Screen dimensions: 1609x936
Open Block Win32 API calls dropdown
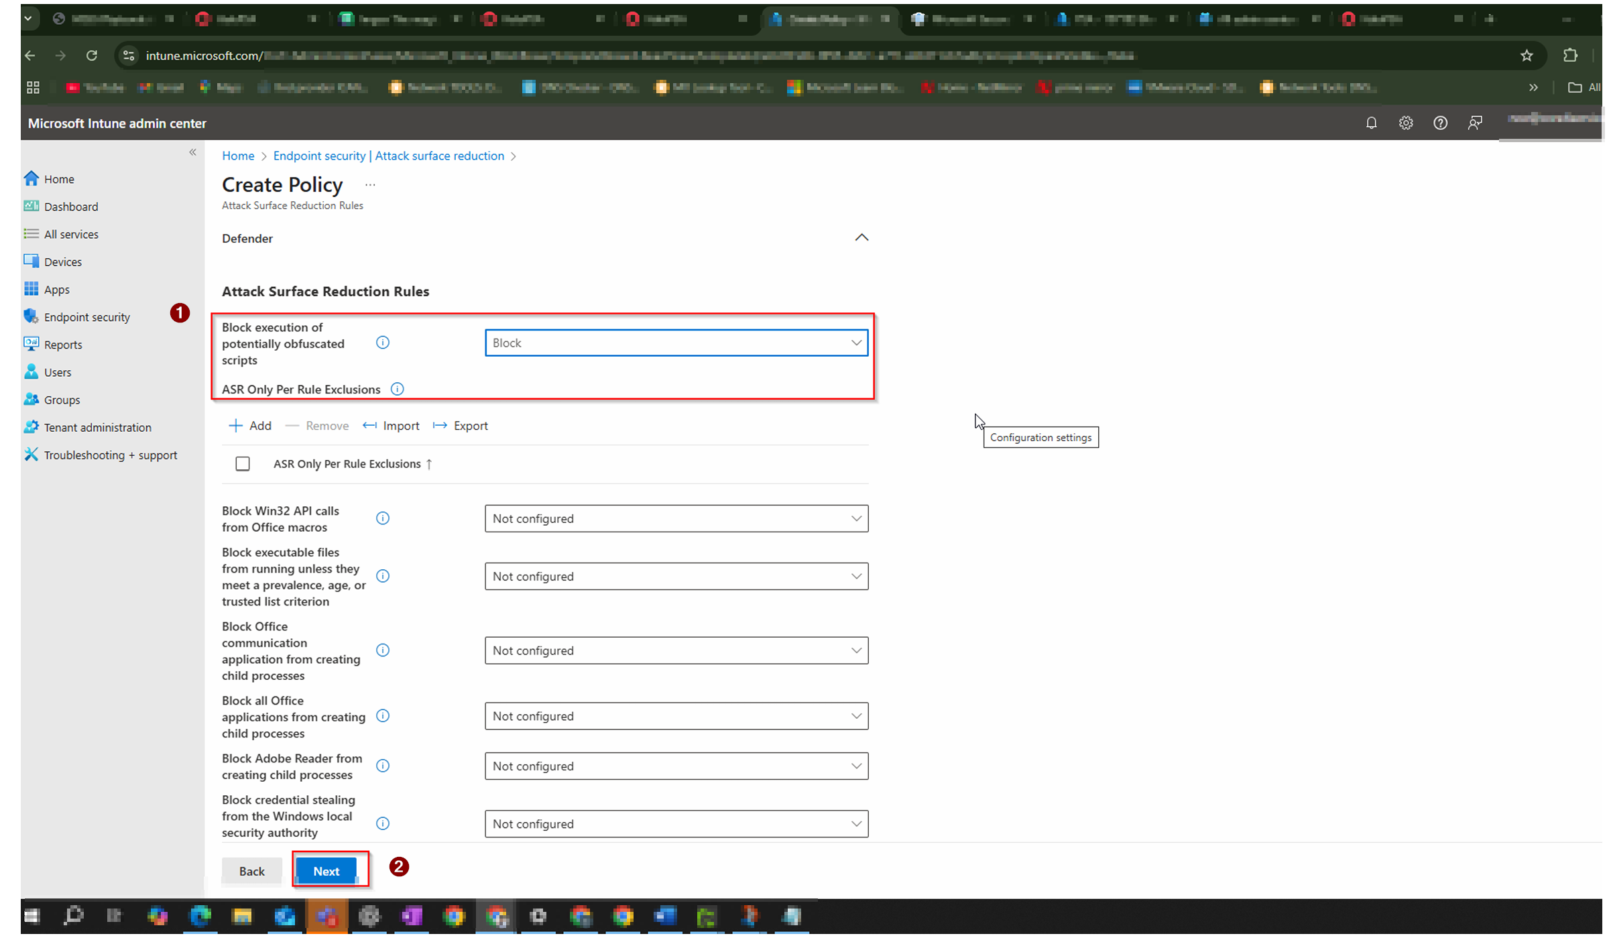click(676, 518)
